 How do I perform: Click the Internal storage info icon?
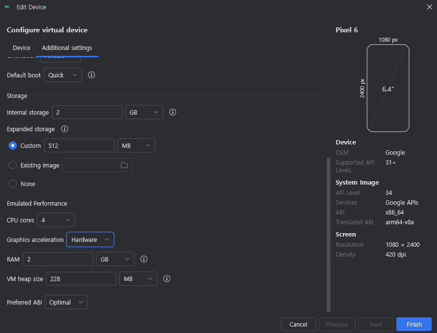click(x=173, y=112)
